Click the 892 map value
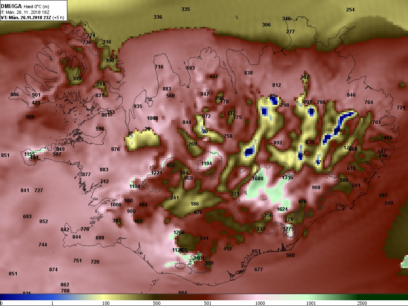The width and height of the screenshot is (408, 306). click(277, 142)
